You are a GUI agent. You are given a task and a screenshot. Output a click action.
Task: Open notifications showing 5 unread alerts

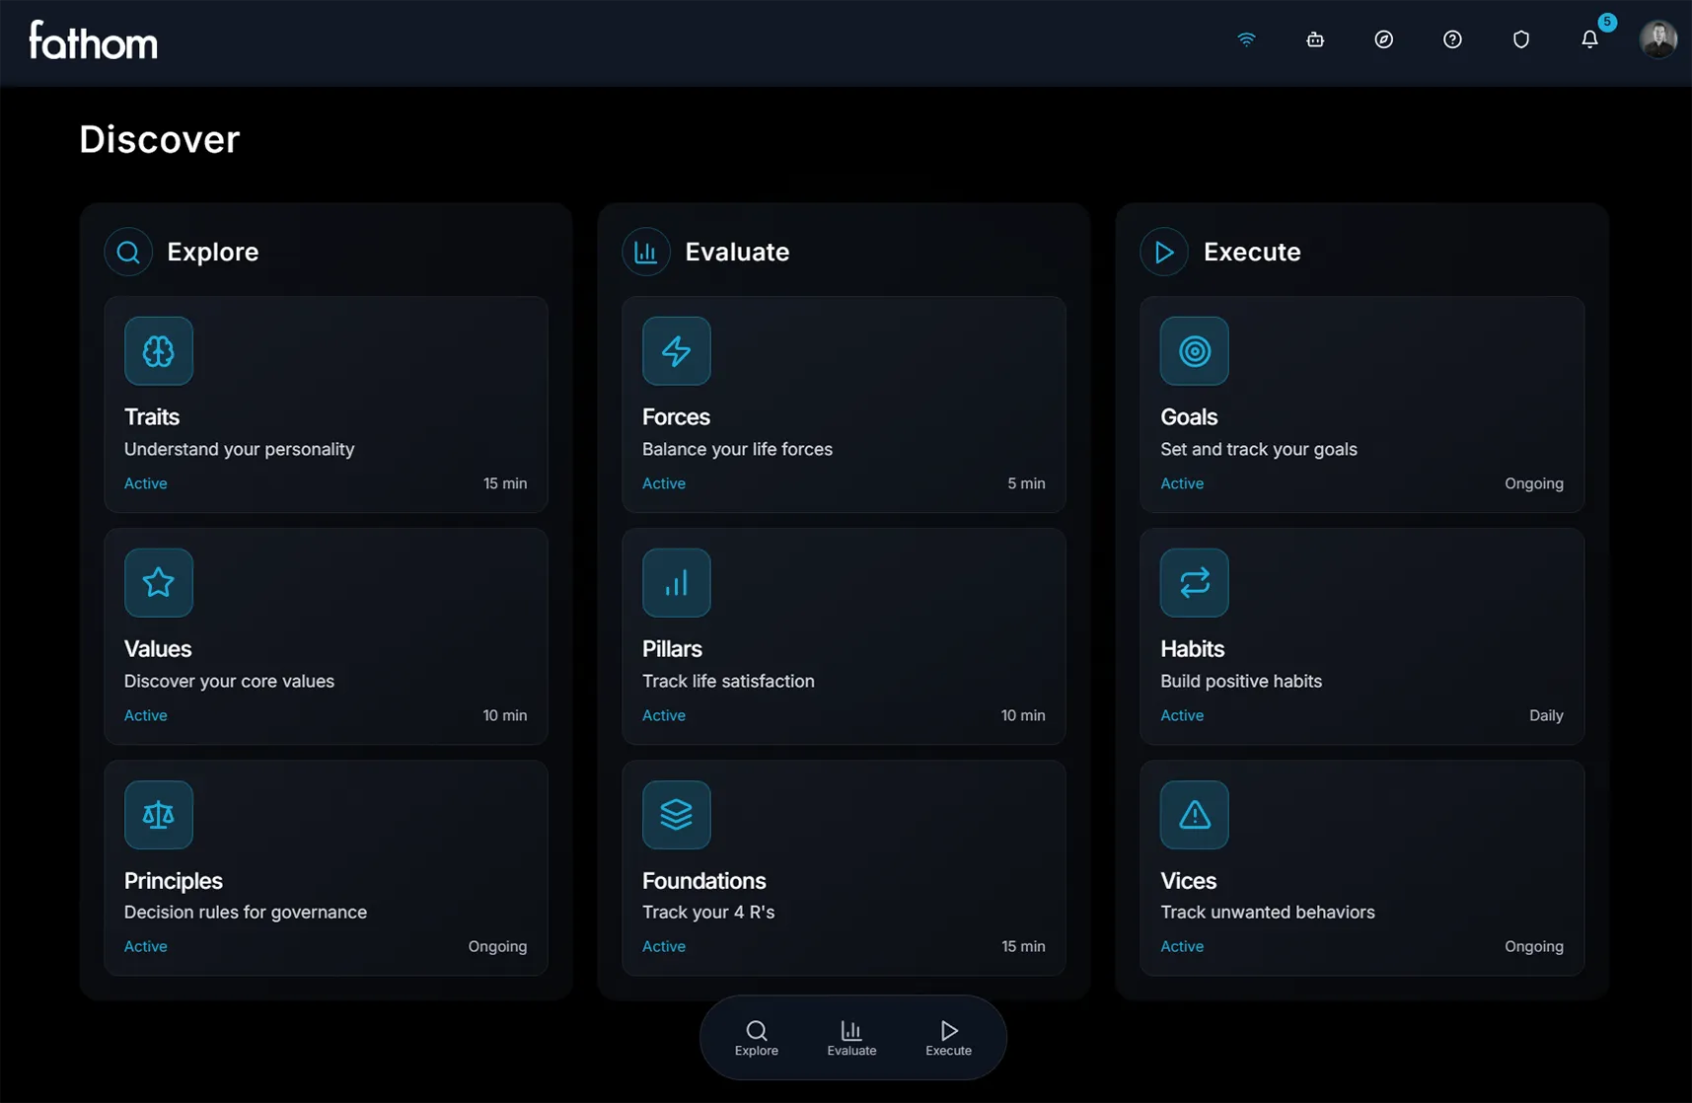click(1589, 39)
